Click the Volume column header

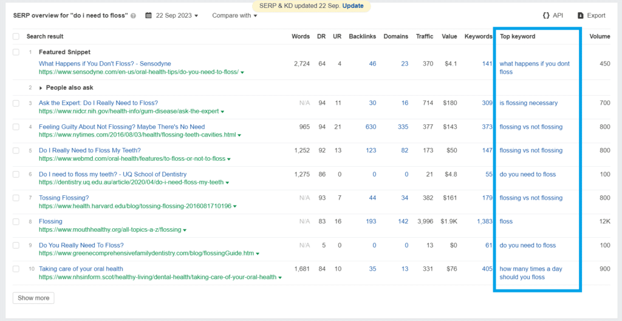coord(600,36)
